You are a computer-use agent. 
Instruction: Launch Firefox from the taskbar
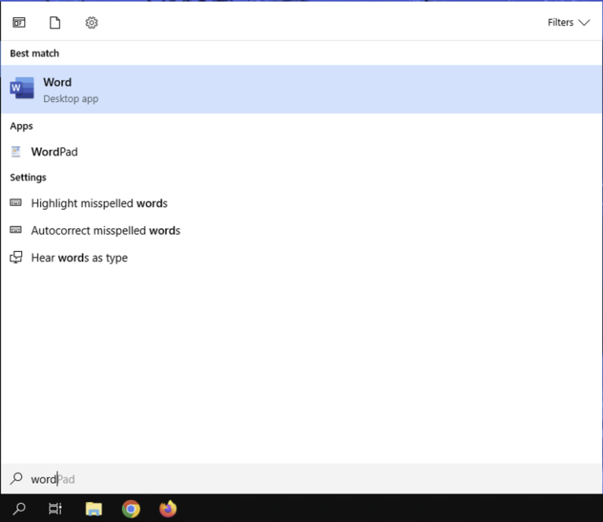point(168,509)
